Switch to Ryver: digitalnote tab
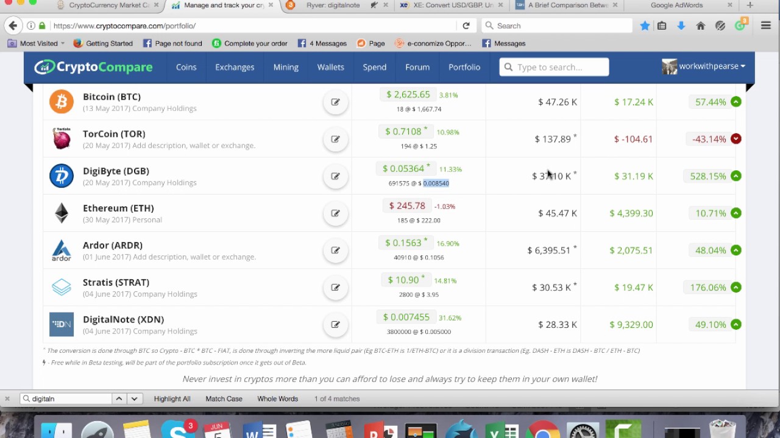The image size is (780, 438). pyautogui.click(x=332, y=5)
